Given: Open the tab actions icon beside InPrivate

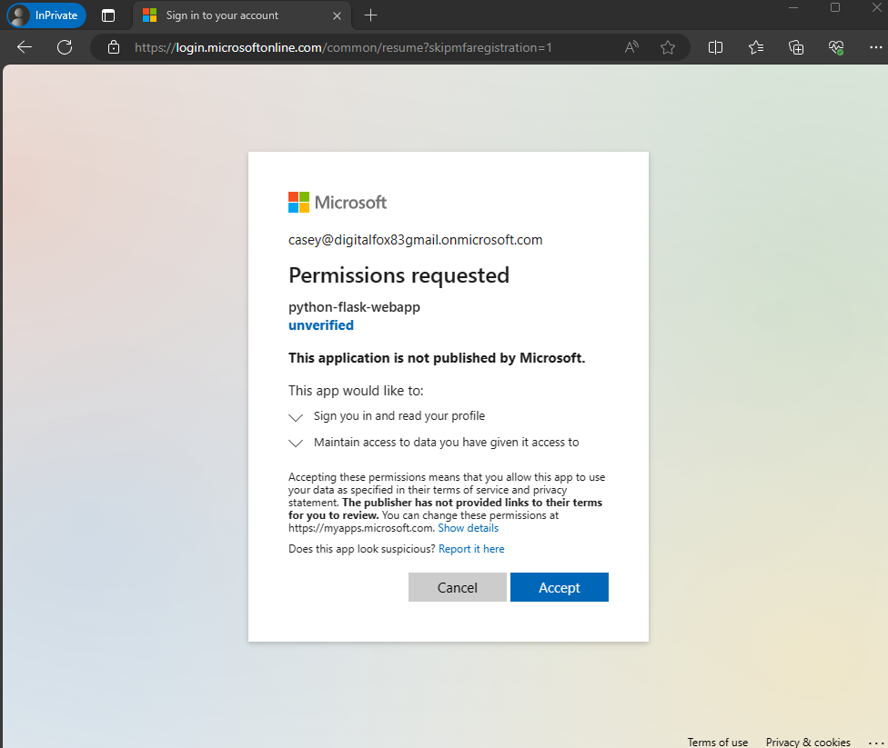Looking at the screenshot, I should 107,15.
